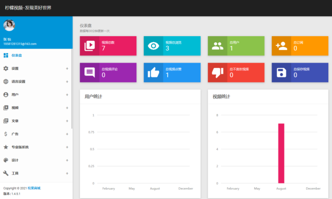Open the 广告 sidebar menu item
This screenshot has height=199, width=332.
[15, 134]
